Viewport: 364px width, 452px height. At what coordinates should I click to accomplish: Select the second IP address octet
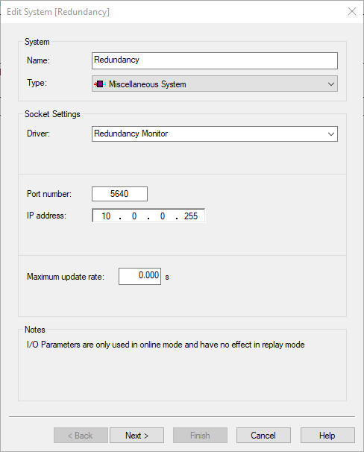134,216
